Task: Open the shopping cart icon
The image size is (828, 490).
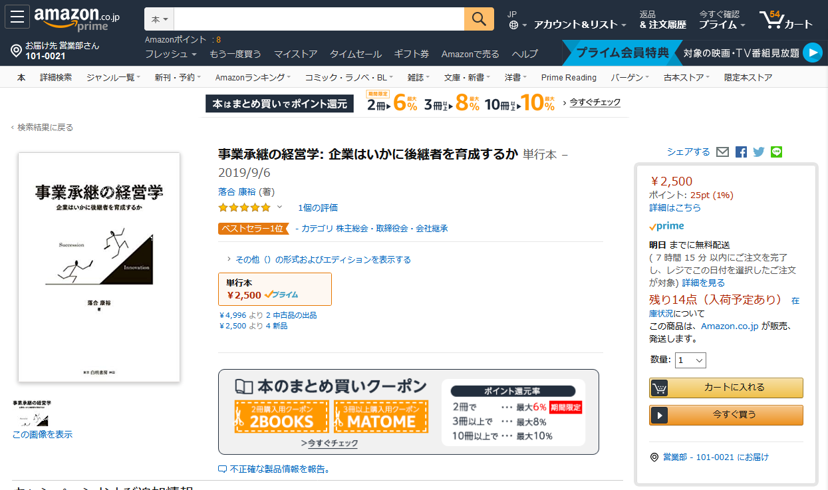Action: pos(786,19)
